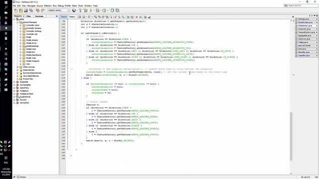Click the Find Selection magnifier in editor toolbar
This screenshot has width=319, height=179.
pos(95,17)
